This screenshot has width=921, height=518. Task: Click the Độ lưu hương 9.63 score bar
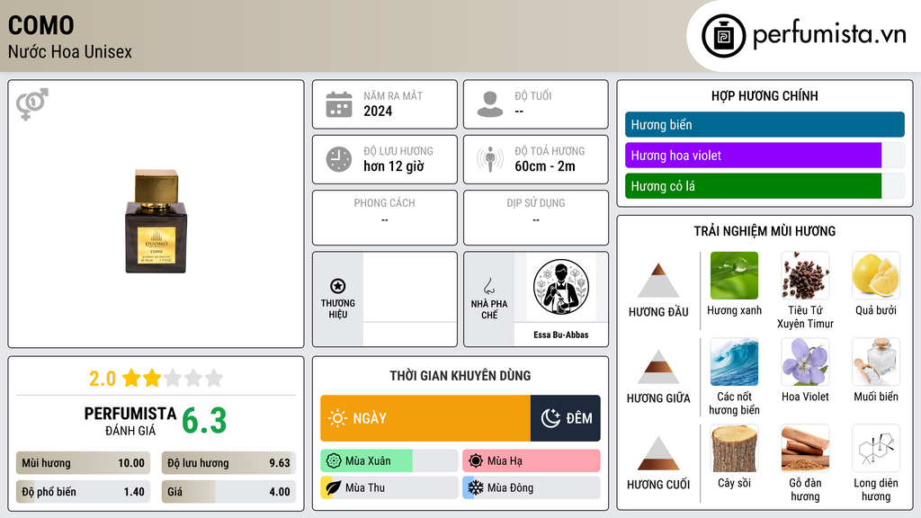(228, 463)
